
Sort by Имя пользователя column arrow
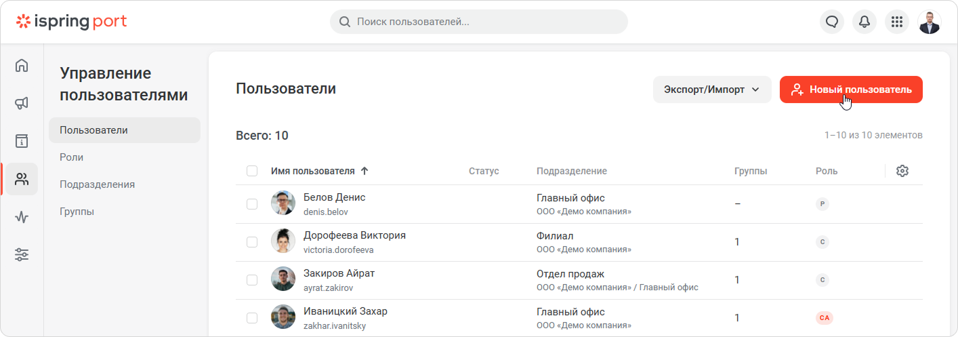pyautogui.click(x=365, y=171)
